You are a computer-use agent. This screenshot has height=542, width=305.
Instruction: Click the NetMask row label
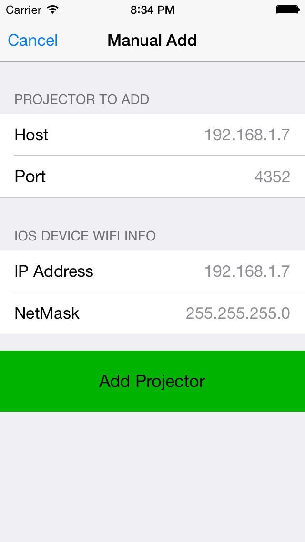click(47, 313)
